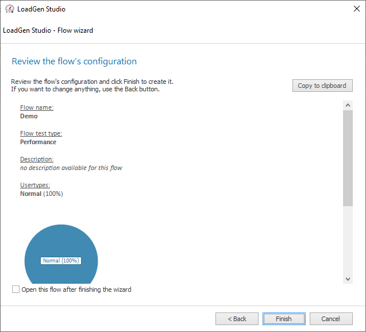Screen dimensions: 366x332
Task: Click the Performance test type value
Action: tap(38, 142)
